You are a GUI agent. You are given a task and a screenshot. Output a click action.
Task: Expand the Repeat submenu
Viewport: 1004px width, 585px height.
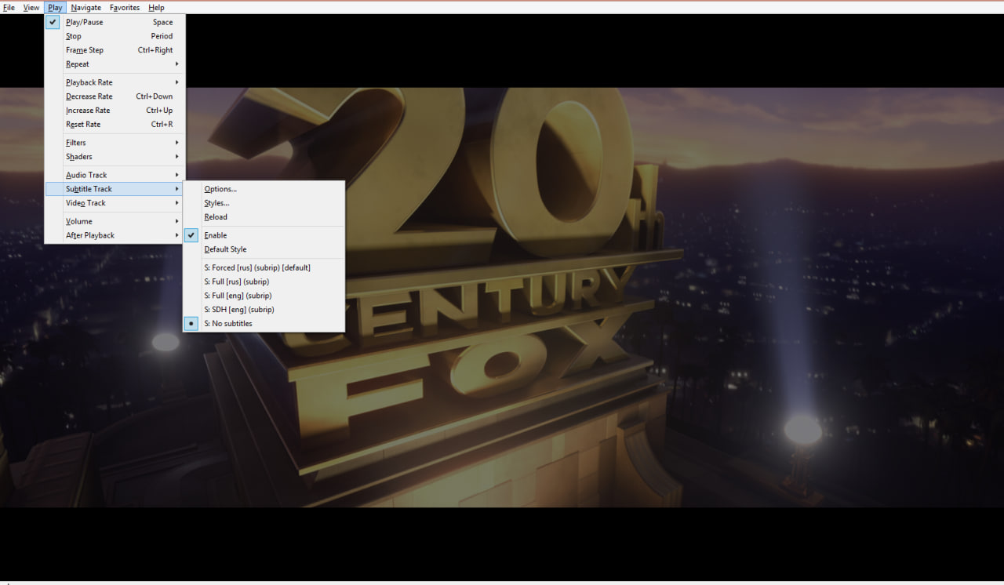[77, 64]
